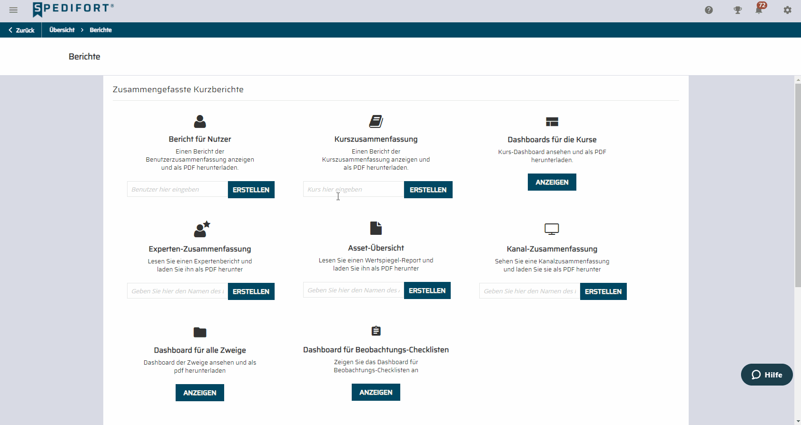This screenshot has height=425, width=801.
Task: Click ERSTELLEN for Asset-Übersicht
Action: pos(427,290)
